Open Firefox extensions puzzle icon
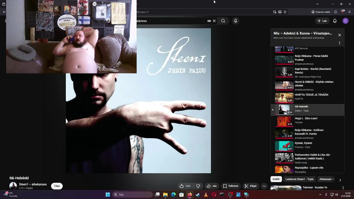Image resolution: width=354 pixels, height=199 pixels. point(336,12)
